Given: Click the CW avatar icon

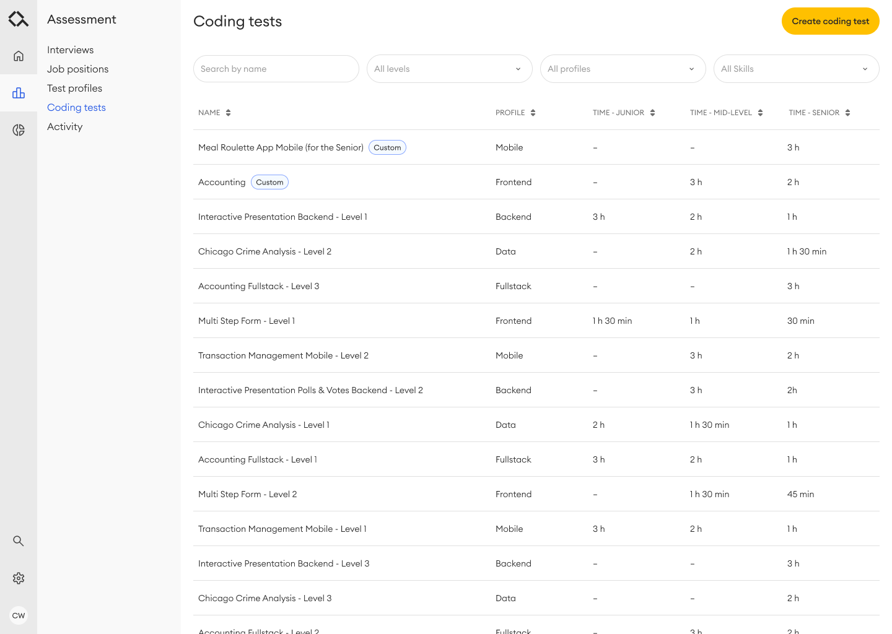Looking at the screenshot, I should tap(19, 615).
